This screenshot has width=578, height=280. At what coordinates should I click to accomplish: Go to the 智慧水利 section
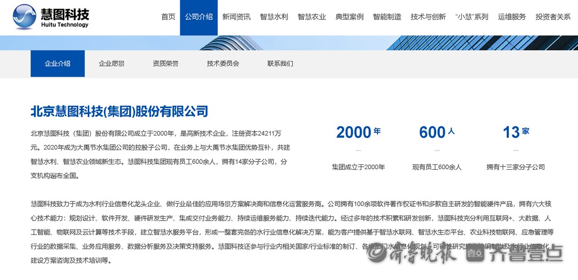[274, 17]
